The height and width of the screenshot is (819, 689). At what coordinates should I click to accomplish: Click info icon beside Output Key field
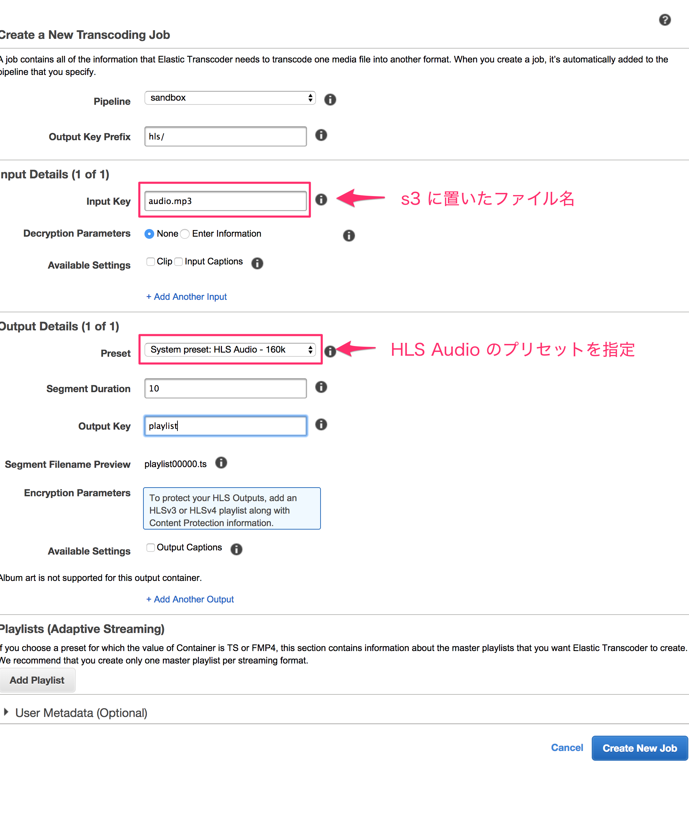[321, 424]
